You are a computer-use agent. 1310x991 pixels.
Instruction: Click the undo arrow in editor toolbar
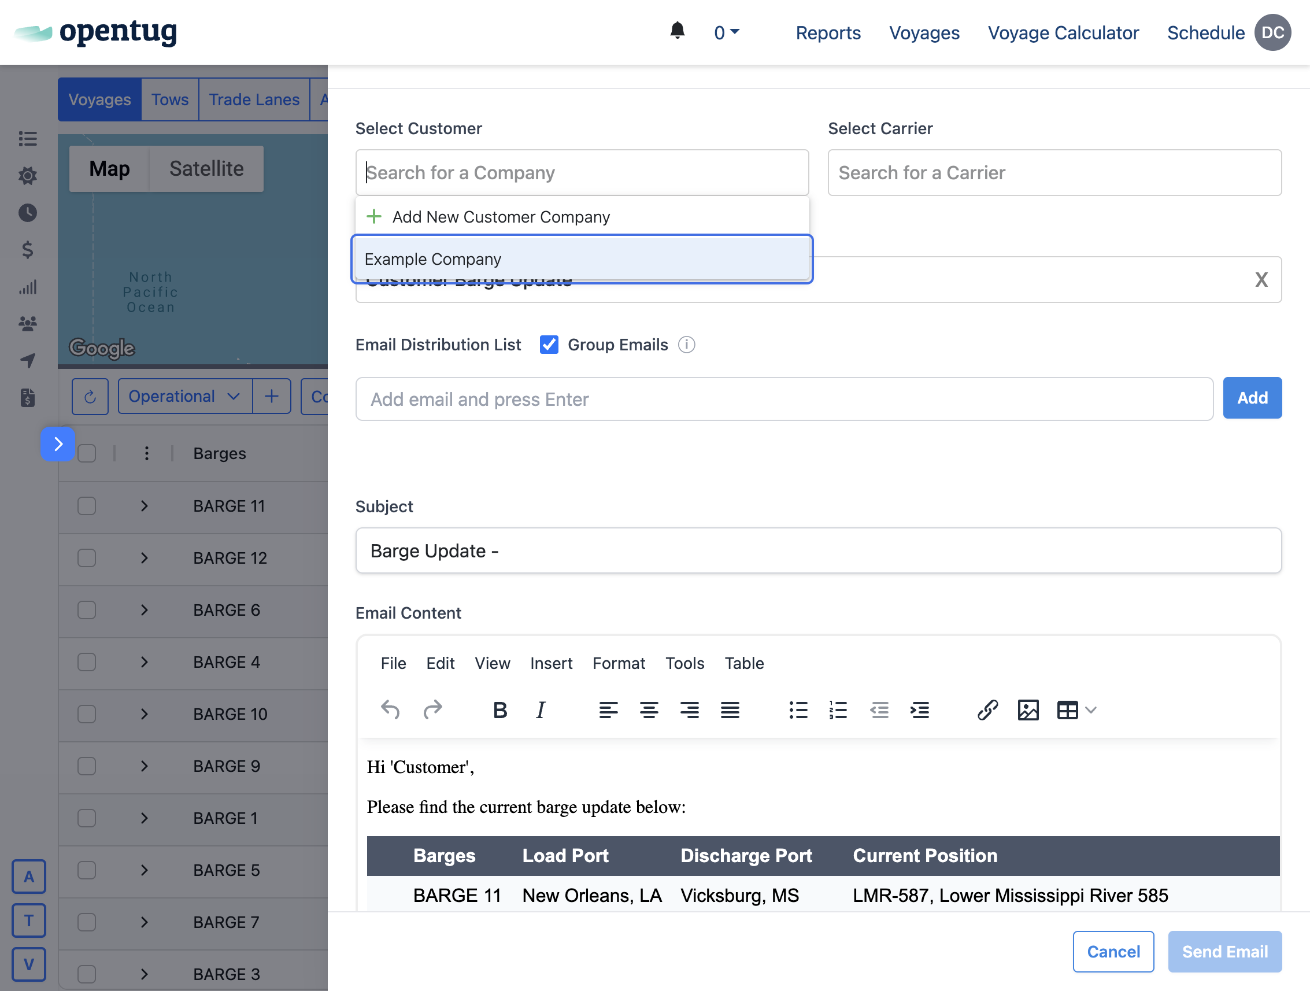390,709
